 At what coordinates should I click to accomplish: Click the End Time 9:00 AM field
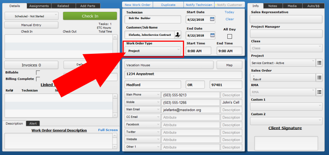click(229, 51)
